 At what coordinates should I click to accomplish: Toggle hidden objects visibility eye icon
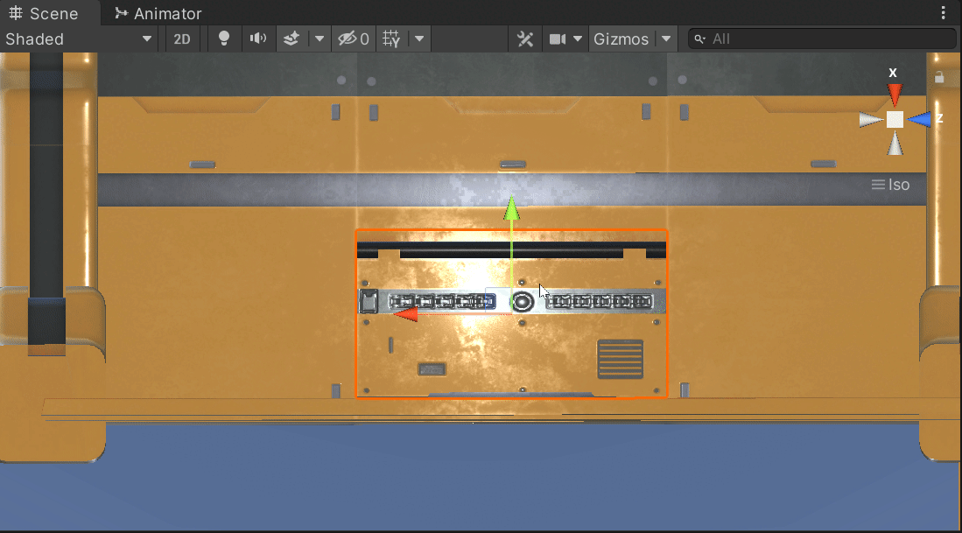pyautogui.click(x=354, y=39)
